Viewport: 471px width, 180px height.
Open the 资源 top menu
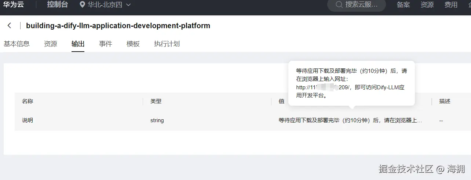click(x=427, y=5)
